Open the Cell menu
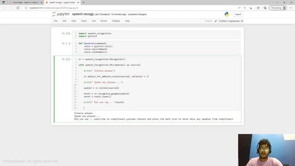The width and height of the screenshot is (295, 166). 94,21
